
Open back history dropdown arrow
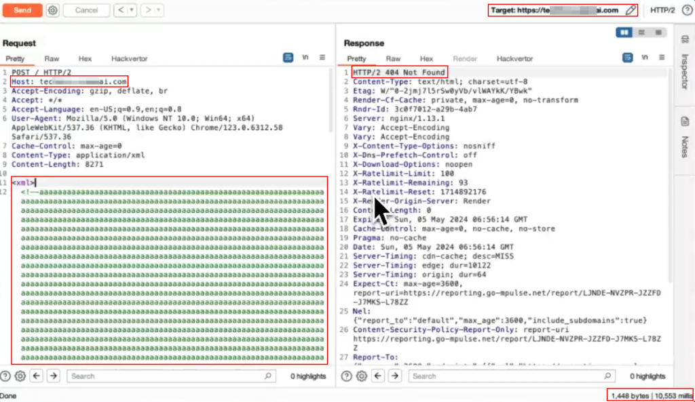132,9
